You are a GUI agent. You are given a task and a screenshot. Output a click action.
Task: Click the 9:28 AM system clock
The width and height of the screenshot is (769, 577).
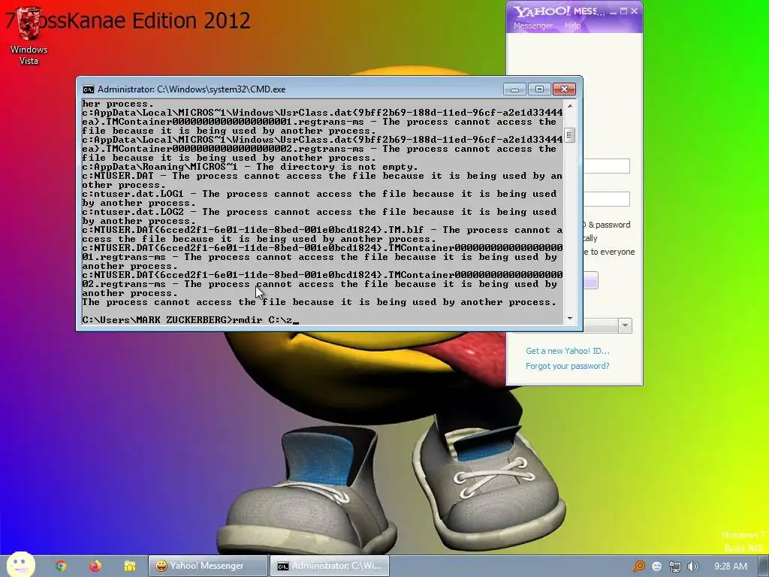[x=730, y=566]
